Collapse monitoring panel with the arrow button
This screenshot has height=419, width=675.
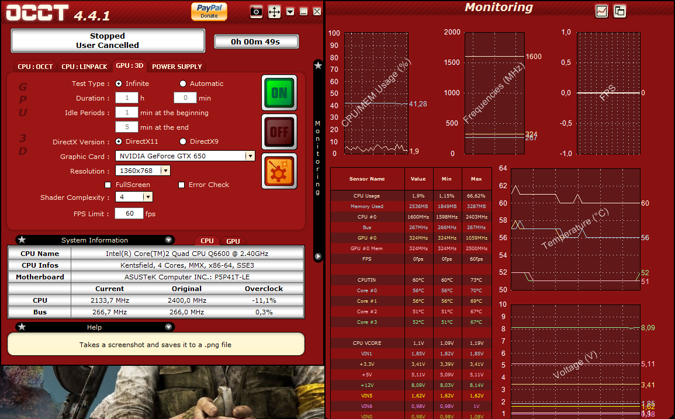pyautogui.click(x=318, y=257)
